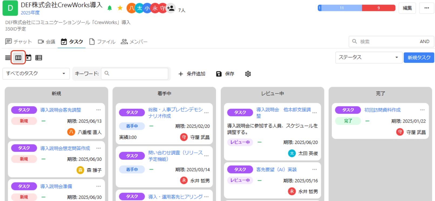Toggle the yellow favorite star

click(x=120, y=8)
